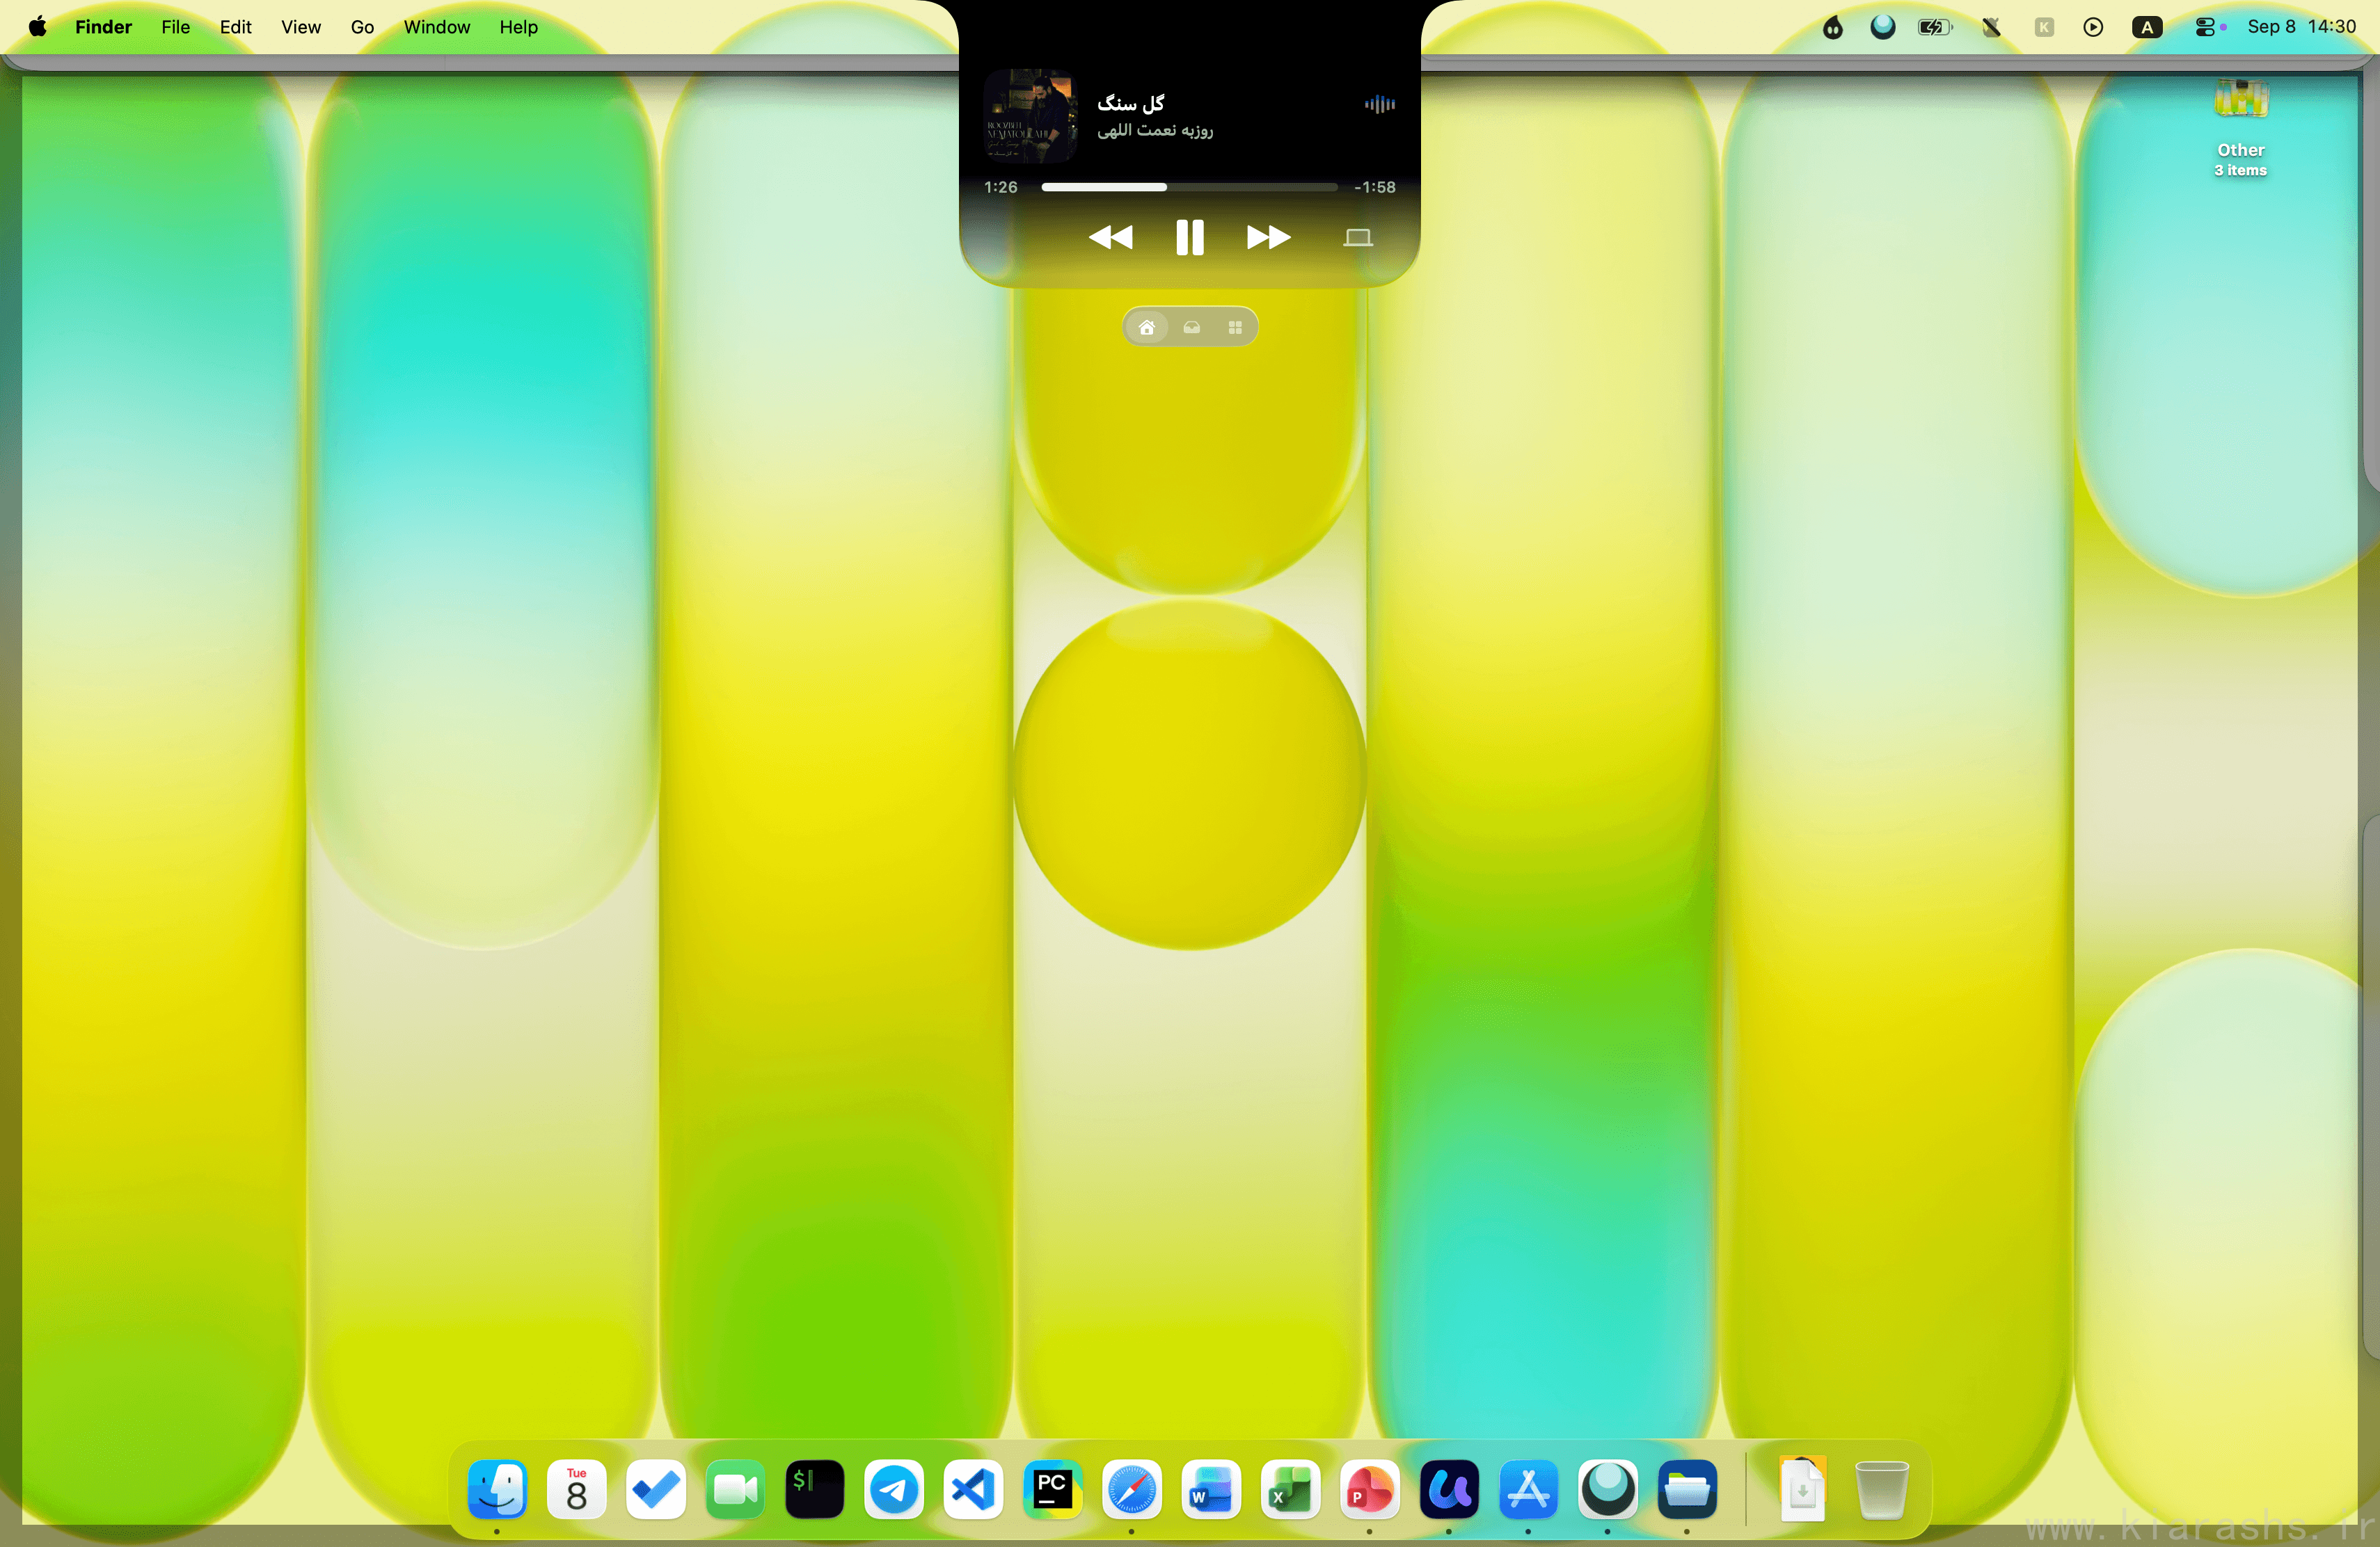Open the Edit menu
Screen dimensions: 2380x1547
coord(235,27)
